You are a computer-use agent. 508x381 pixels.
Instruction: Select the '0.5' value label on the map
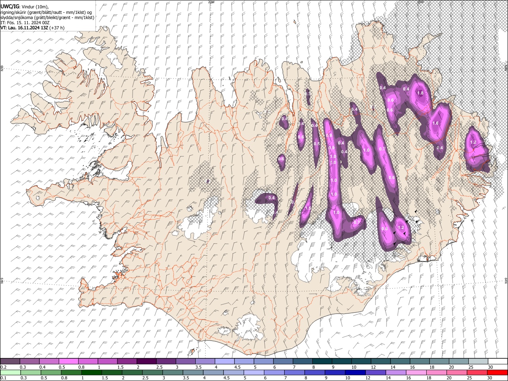[x=317, y=144]
